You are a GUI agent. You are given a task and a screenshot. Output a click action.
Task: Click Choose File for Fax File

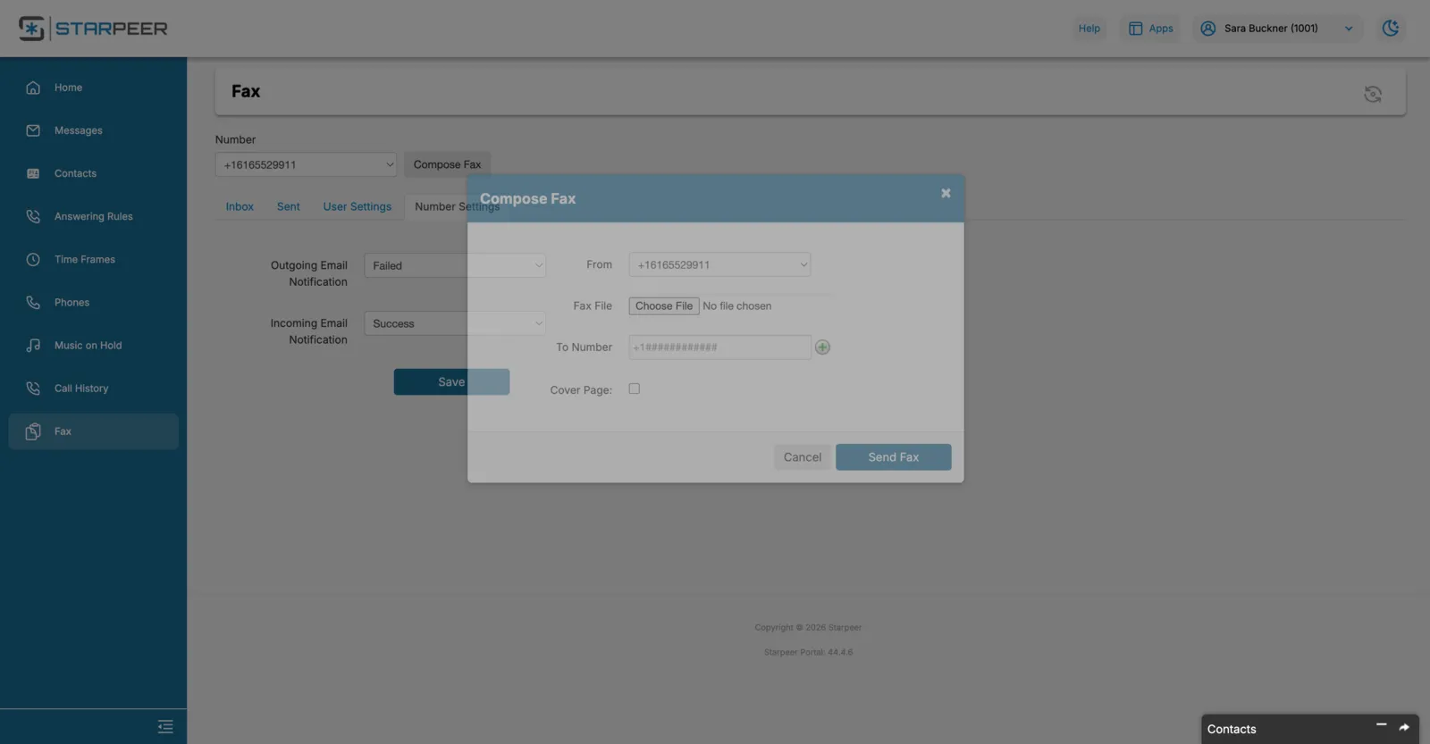(664, 305)
